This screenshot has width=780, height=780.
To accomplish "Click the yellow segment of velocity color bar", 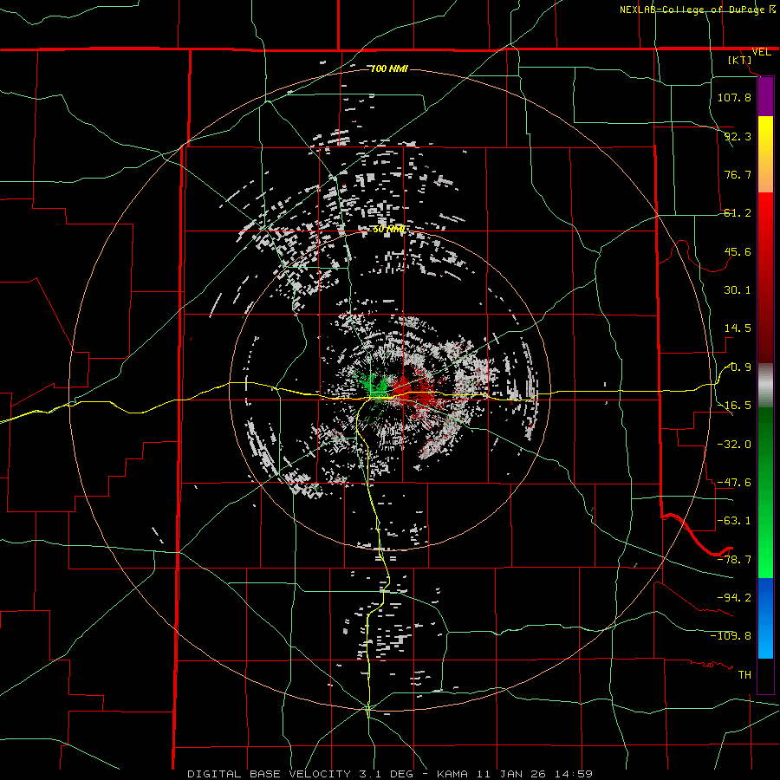I will (765, 154).
